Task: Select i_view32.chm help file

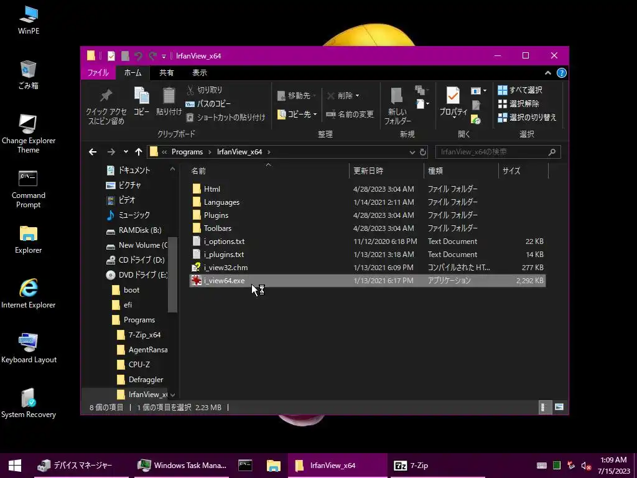Action: pos(367,267)
